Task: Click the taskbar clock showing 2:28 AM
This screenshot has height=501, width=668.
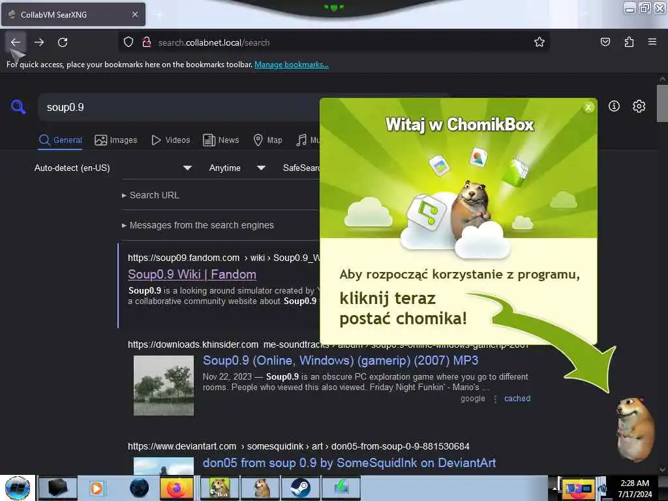Action: coord(635,489)
